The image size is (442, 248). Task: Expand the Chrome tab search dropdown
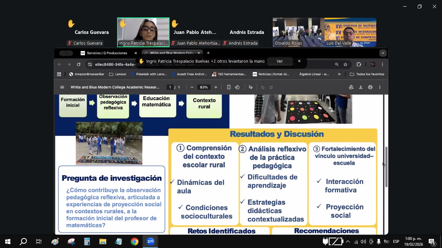(383, 53)
